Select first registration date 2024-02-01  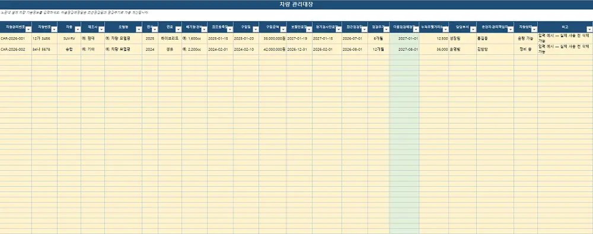221,50
